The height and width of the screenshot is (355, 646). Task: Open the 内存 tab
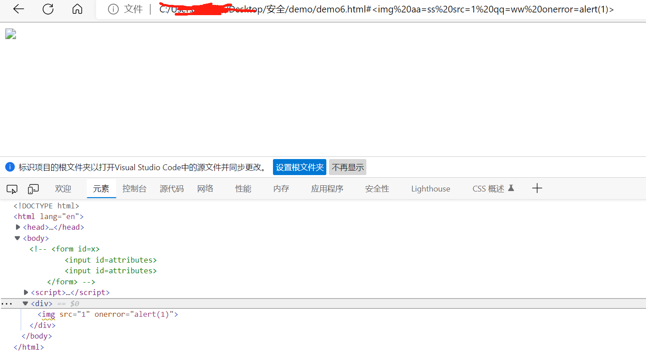coord(281,189)
